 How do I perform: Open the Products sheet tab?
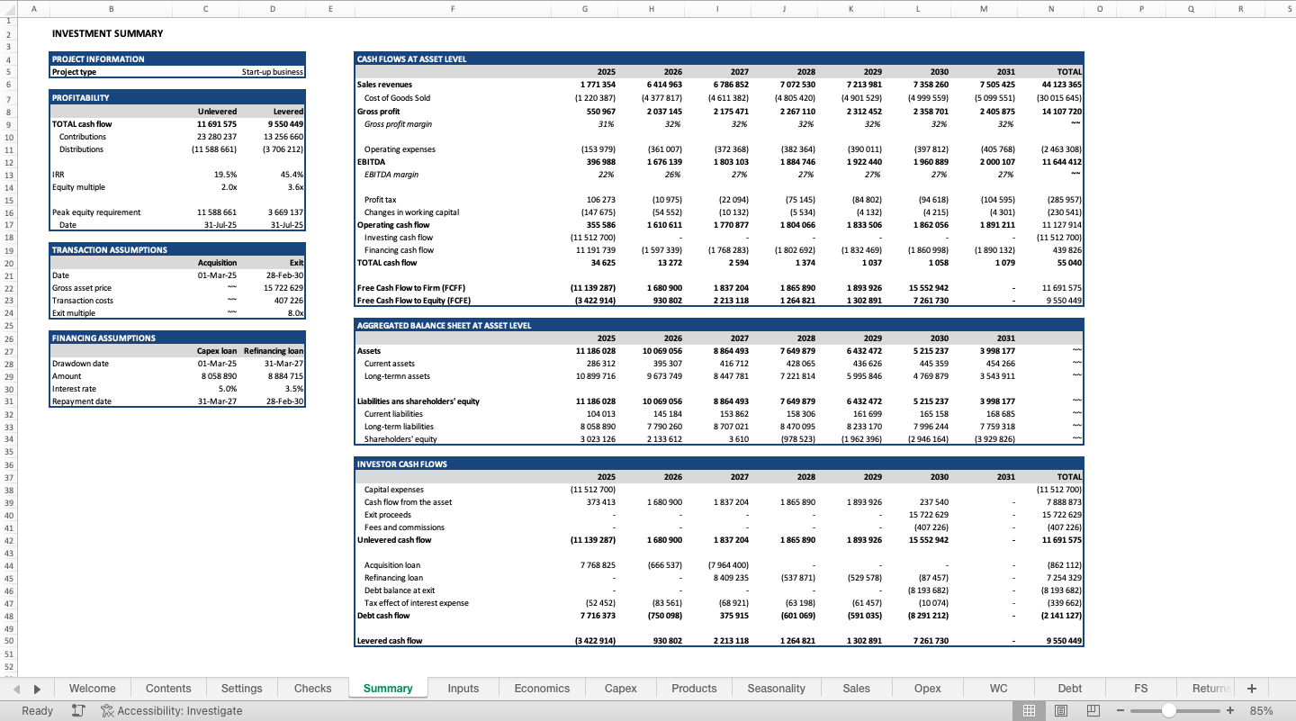click(x=694, y=689)
